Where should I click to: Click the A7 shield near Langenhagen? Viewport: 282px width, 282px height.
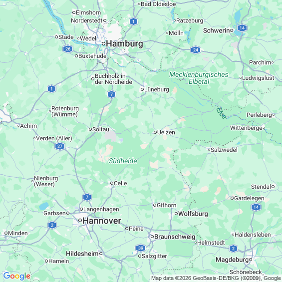(87, 197)
